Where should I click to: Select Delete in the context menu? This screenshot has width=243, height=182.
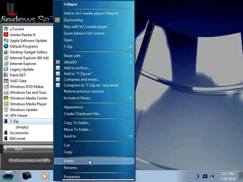pos(94,161)
